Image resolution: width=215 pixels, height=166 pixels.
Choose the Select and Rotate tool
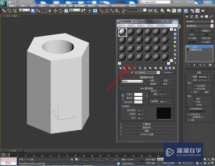pos(61,11)
